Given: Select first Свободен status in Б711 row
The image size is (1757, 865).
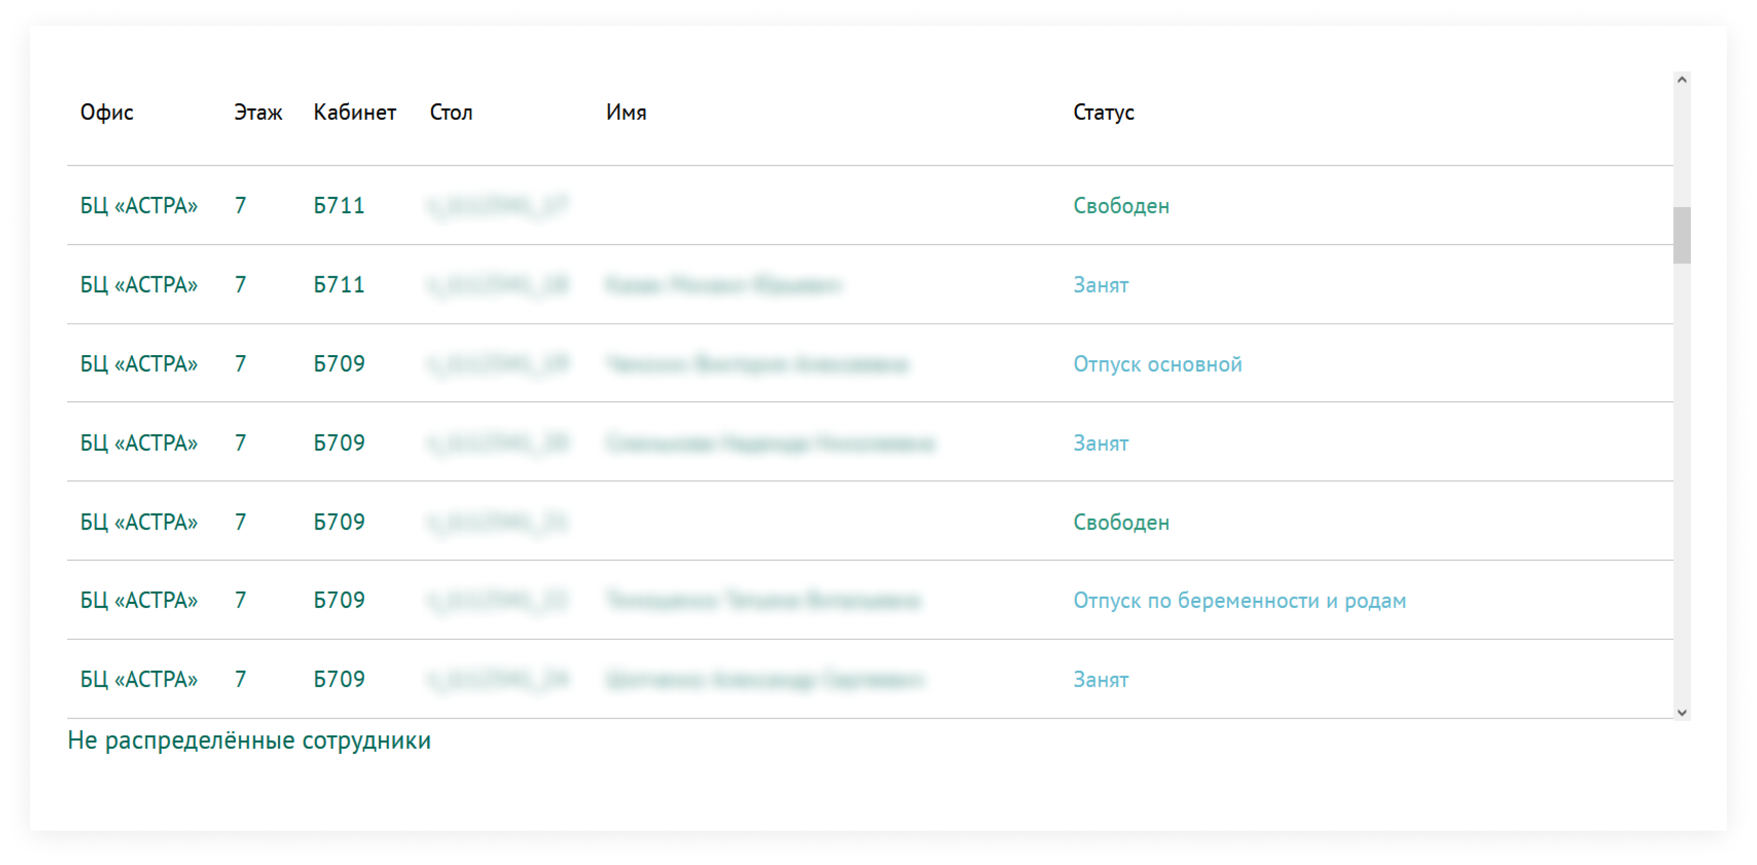Looking at the screenshot, I should tap(1121, 206).
